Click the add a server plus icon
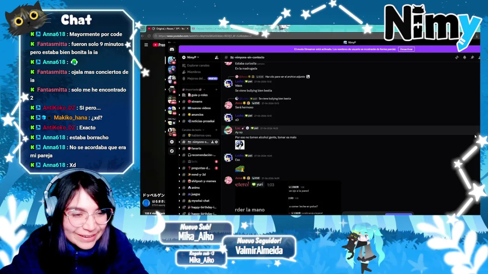488x274 pixels. pos(172,142)
